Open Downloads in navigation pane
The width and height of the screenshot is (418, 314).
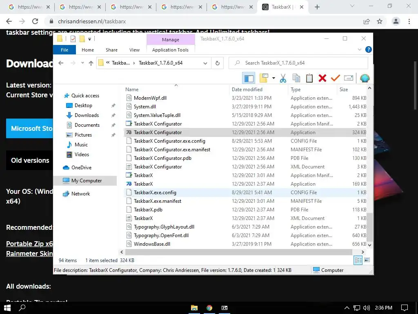click(x=87, y=115)
